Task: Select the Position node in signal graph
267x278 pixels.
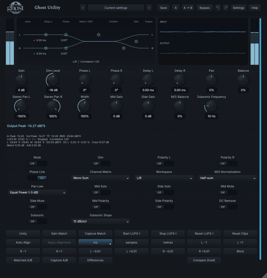Action: pos(124,48)
